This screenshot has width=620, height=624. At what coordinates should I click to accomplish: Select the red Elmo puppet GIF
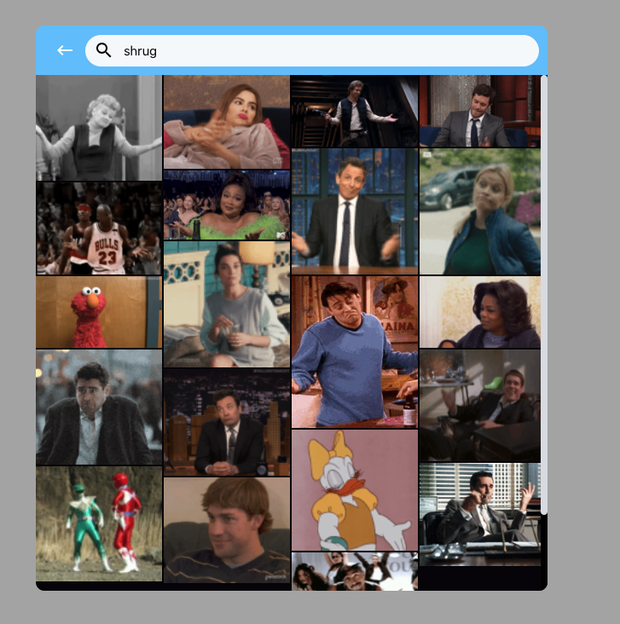pos(99,312)
